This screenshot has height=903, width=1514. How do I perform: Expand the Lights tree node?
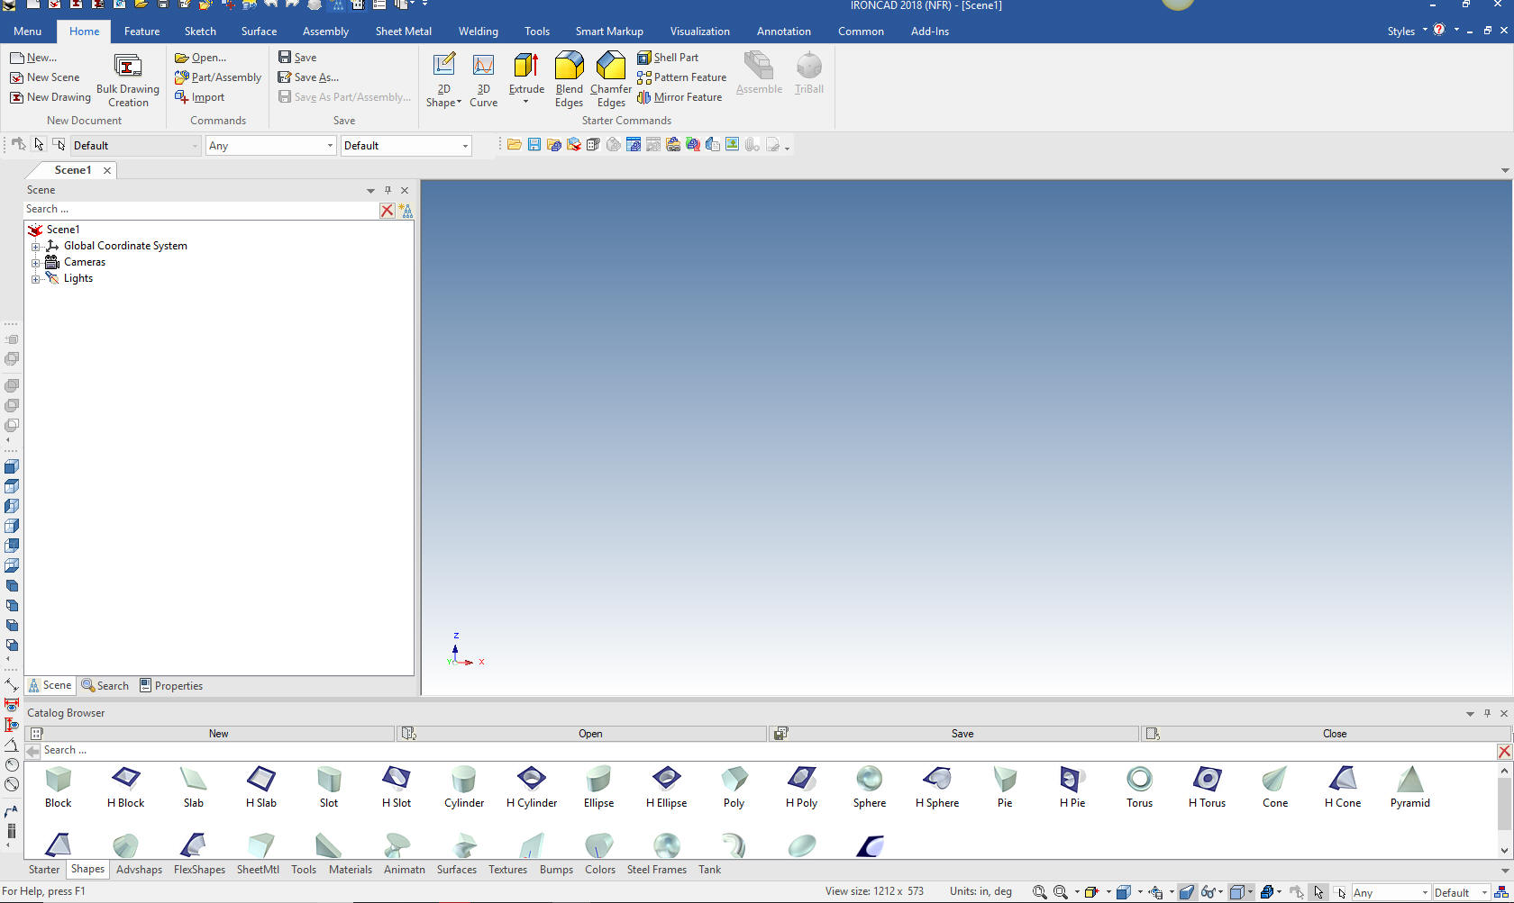36,279
